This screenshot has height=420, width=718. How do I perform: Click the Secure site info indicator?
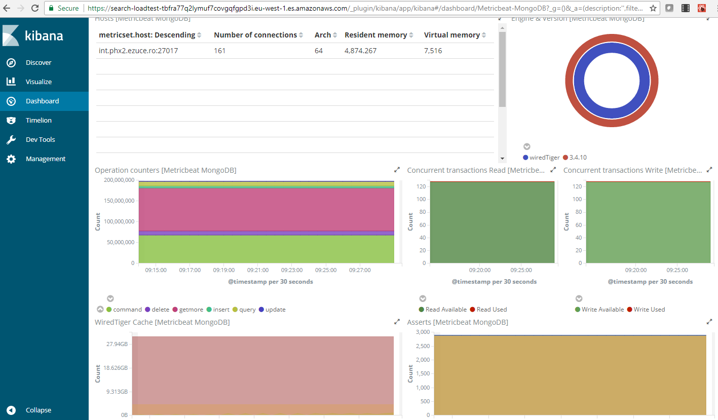[64, 8]
